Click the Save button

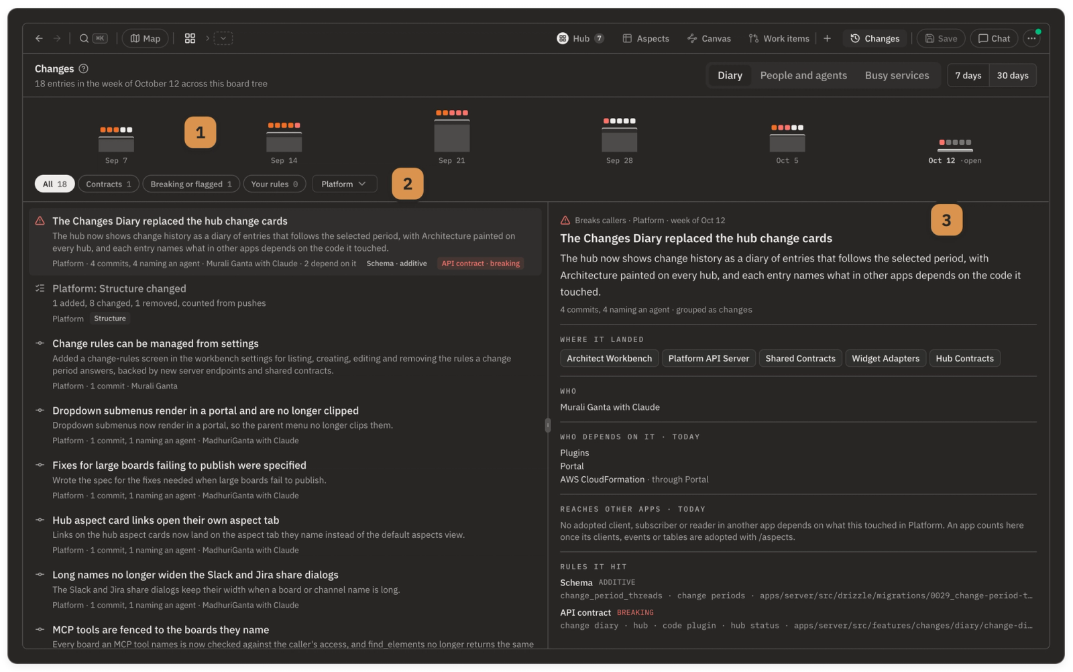click(941, 38)
